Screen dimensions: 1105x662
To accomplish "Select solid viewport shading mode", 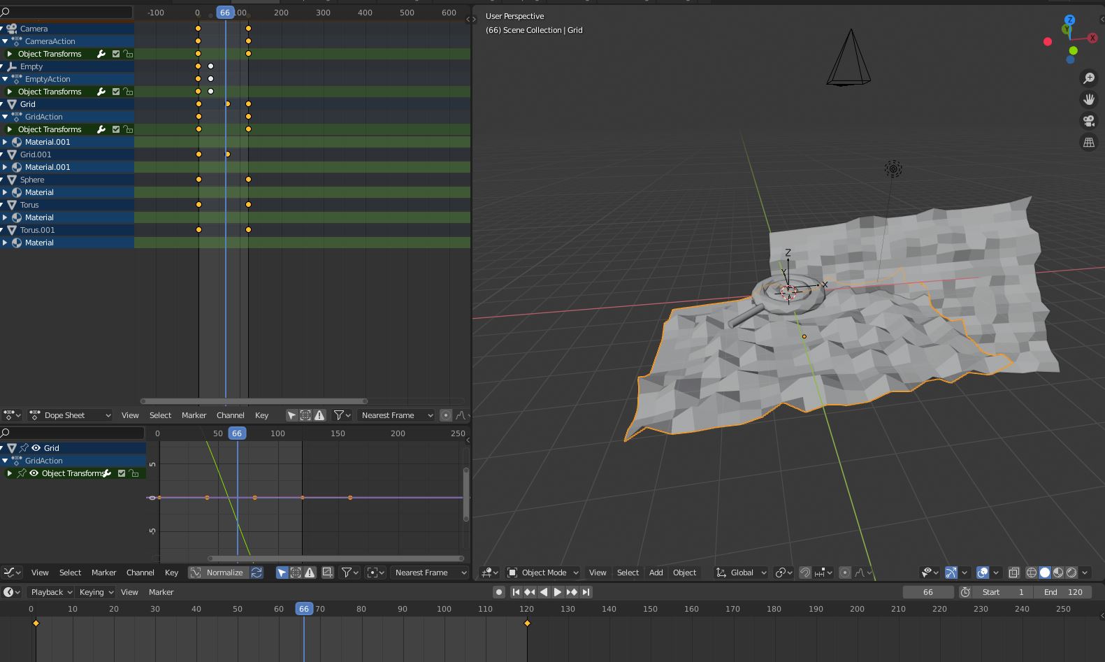I will click(x=1045, y=573).
